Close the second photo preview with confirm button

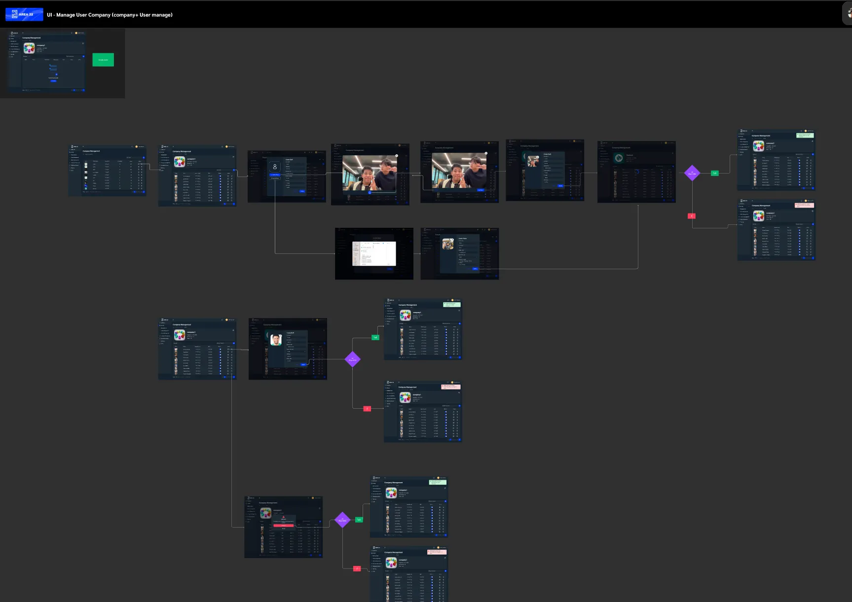[x=486, y=153]
